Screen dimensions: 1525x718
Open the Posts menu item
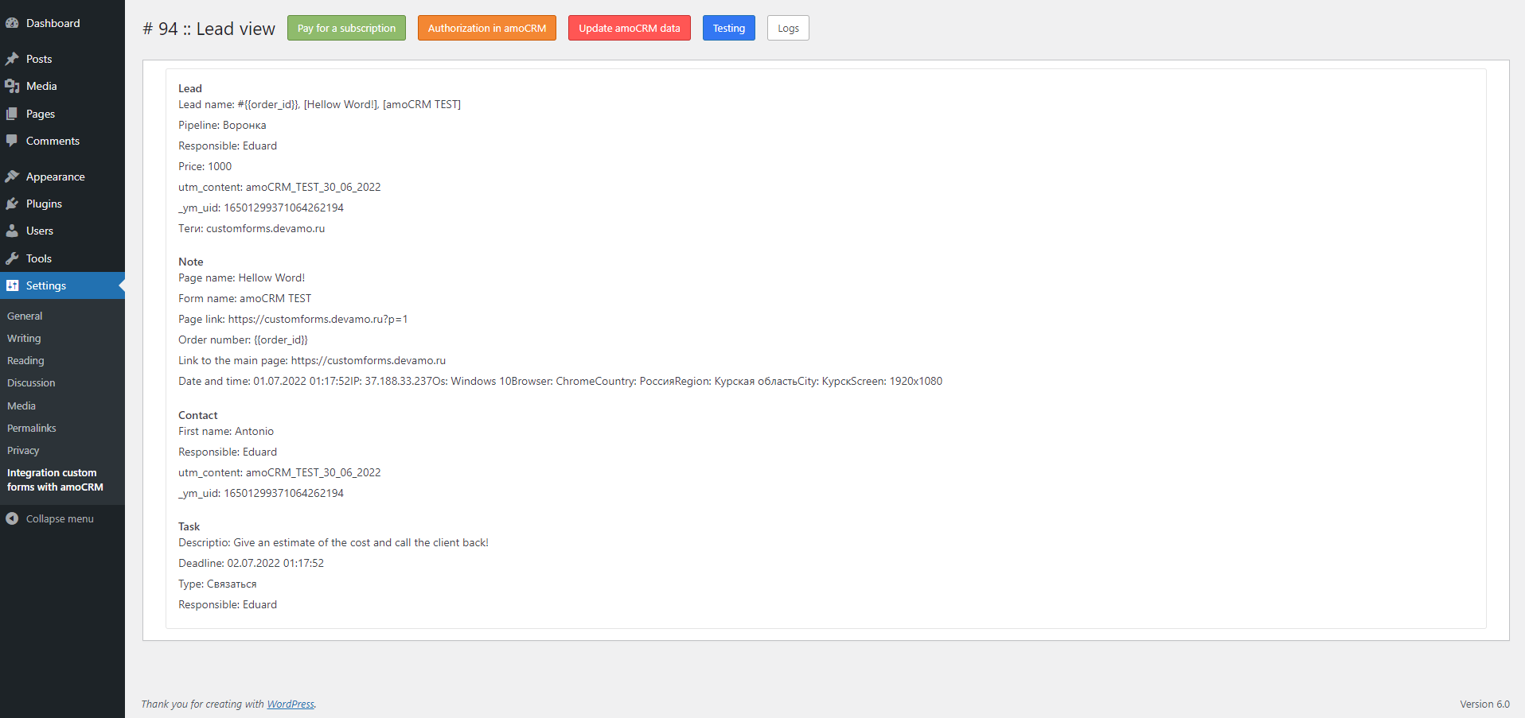pyautogui.click(x=62, y=59)
